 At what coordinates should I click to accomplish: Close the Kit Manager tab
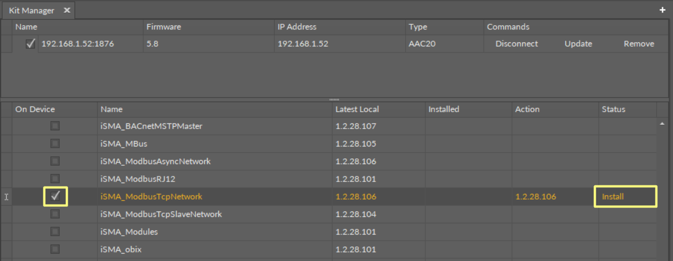click(67, 10)
